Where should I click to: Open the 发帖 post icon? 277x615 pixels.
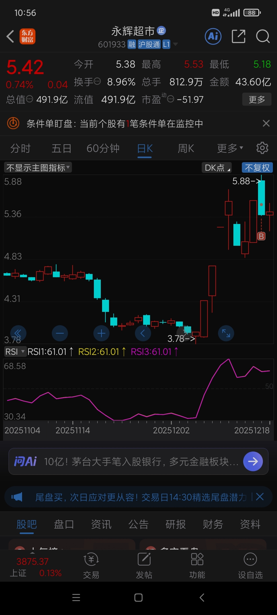(144, 566)
